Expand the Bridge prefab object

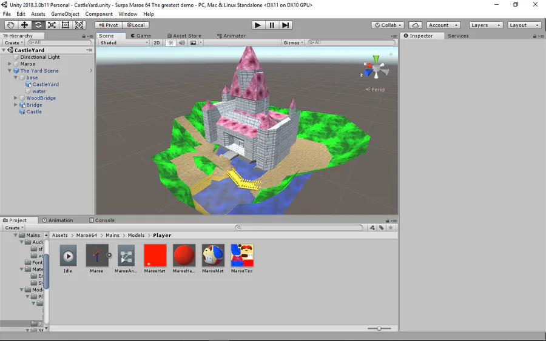click(x=16, y=105)
